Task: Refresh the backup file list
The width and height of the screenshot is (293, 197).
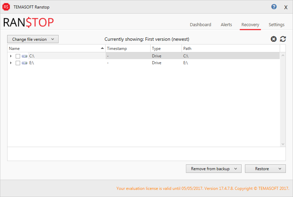Action: point(283,39)
